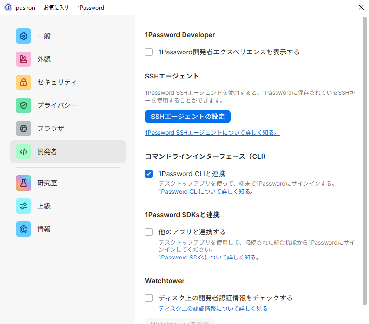Screen dimensions: 369x324
Task: Open the 1Password SSHエージェントについて詳しく知る link
Action: pos(212,133)
